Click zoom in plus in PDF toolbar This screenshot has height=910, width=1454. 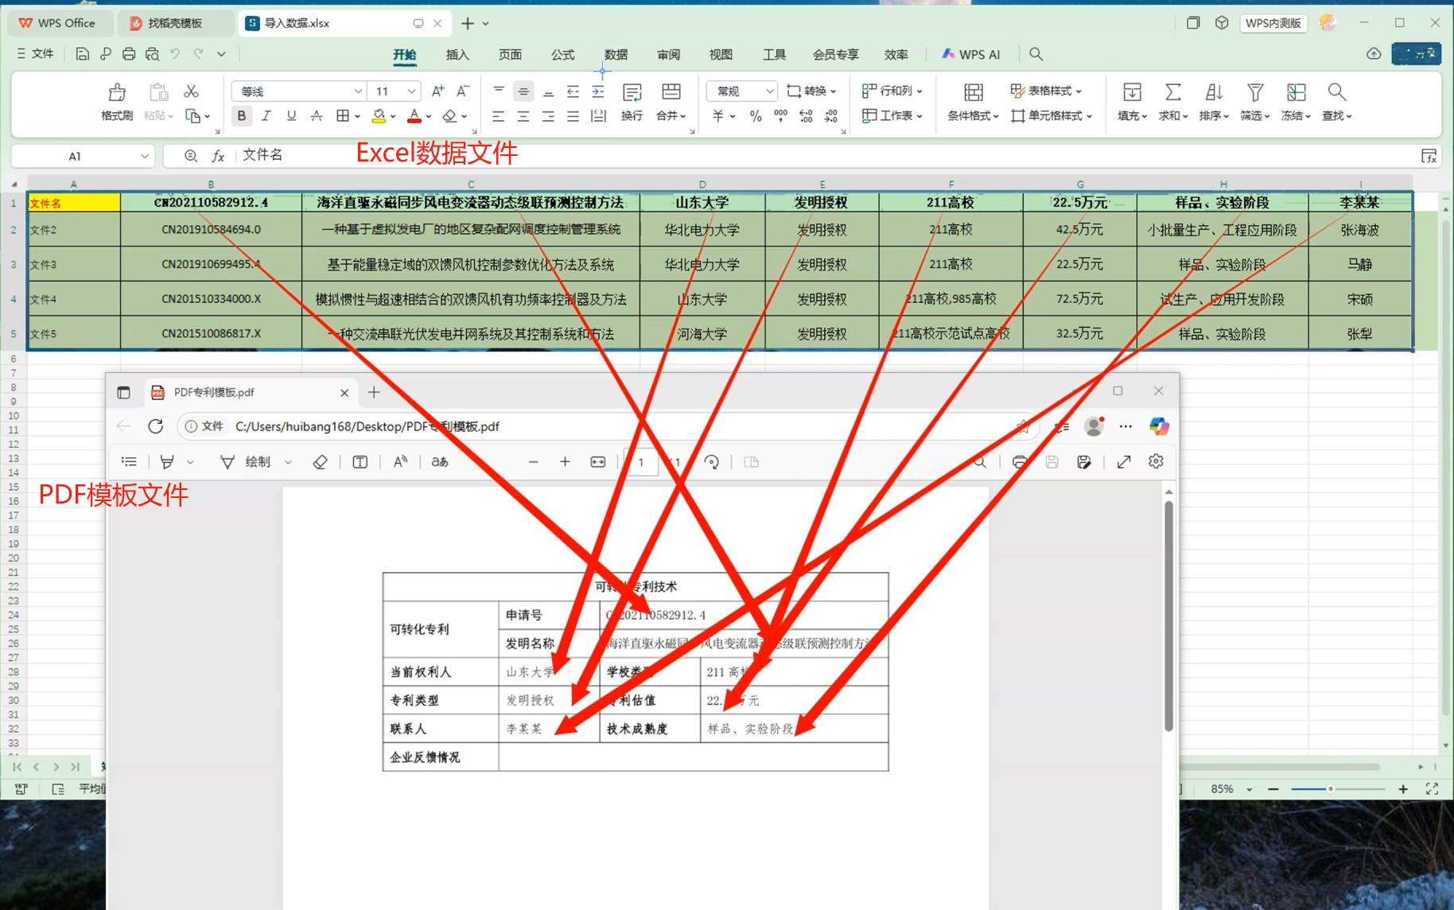point(565,462)
